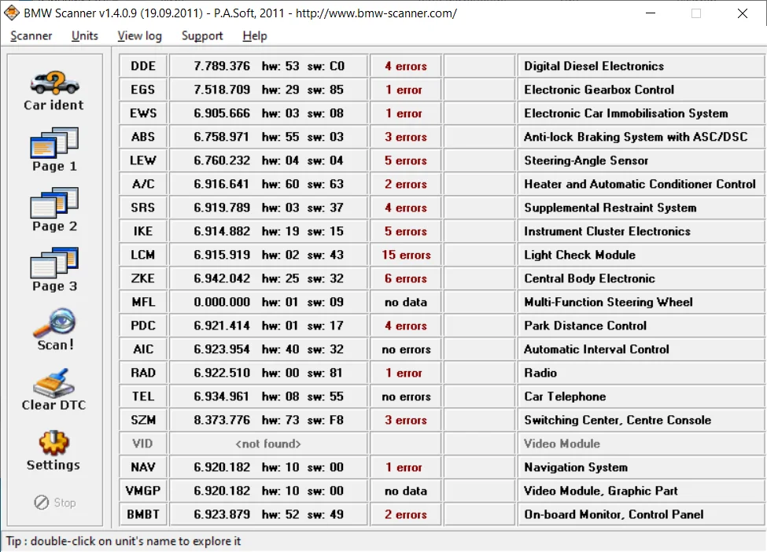Image resolution: width=767 pixels, height=552 pixels.
Task: Click 'Steering-Angle Sensor' description
Action: tap(586, 160)
